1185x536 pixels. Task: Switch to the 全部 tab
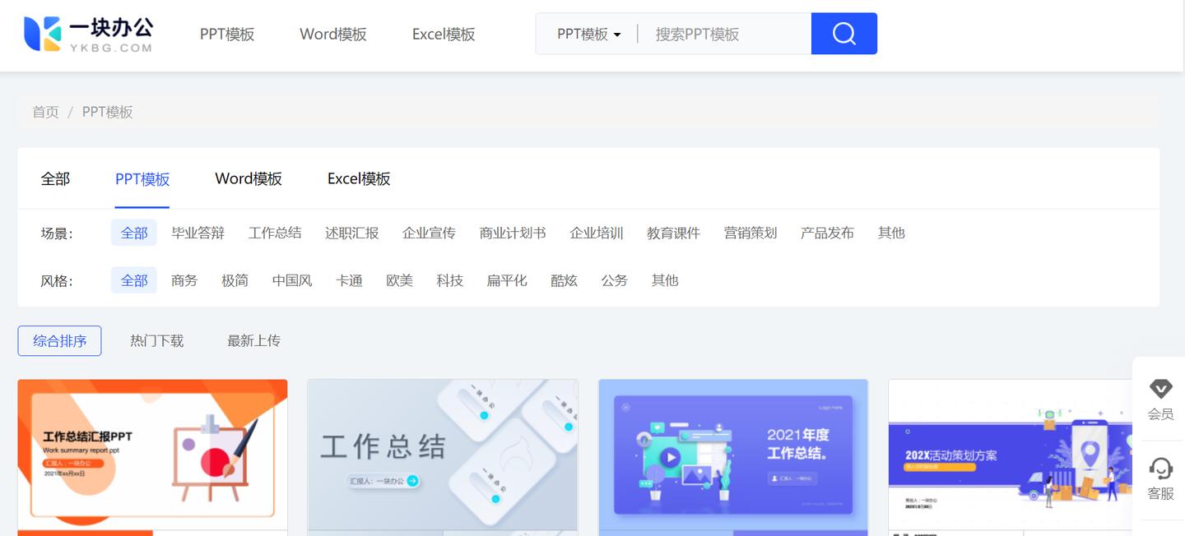55,178
